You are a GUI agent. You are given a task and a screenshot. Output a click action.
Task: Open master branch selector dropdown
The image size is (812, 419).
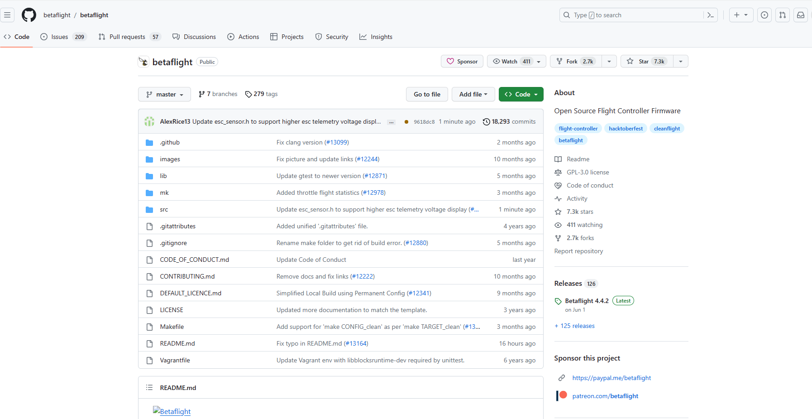click(x=164, y=94)
